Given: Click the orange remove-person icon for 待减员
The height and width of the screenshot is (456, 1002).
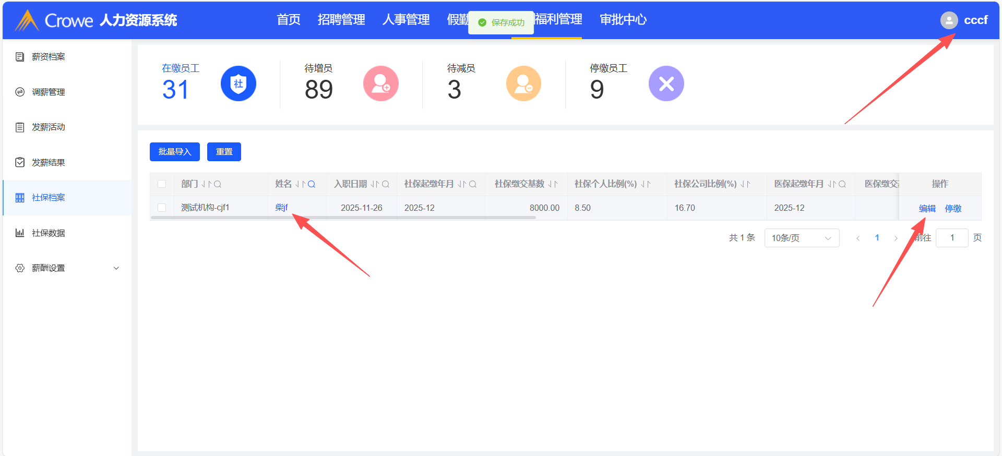Looking at the screenshot, I should click(523, 83).
